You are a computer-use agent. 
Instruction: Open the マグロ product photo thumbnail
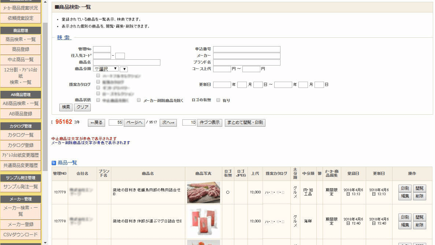coord(203,221)
